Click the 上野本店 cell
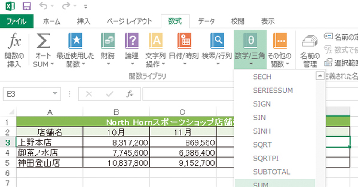The image size is (358, 187). click(x=50, y=142)
